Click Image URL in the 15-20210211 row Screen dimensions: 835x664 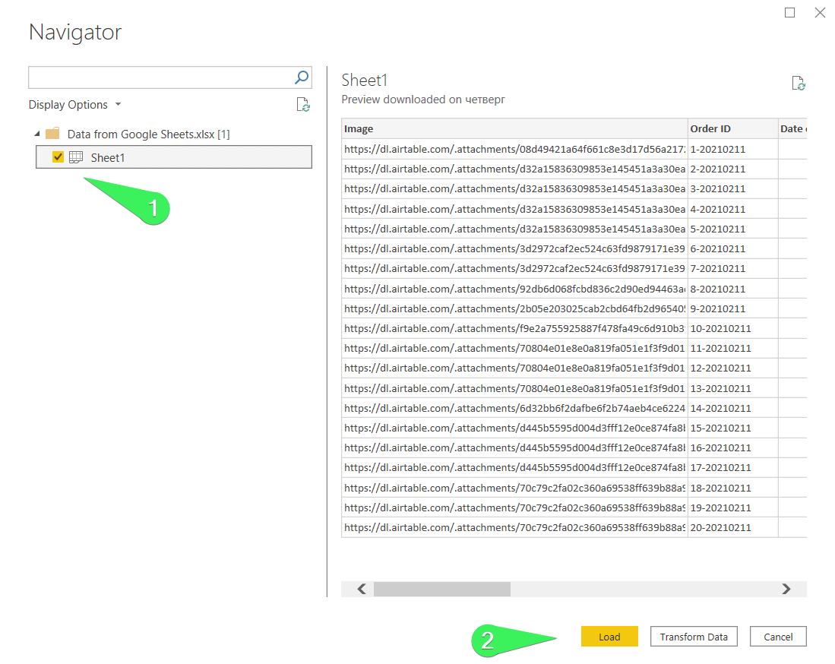(514, 428)
